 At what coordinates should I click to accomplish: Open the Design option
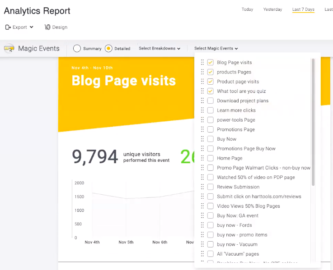(x=56, y=27)
